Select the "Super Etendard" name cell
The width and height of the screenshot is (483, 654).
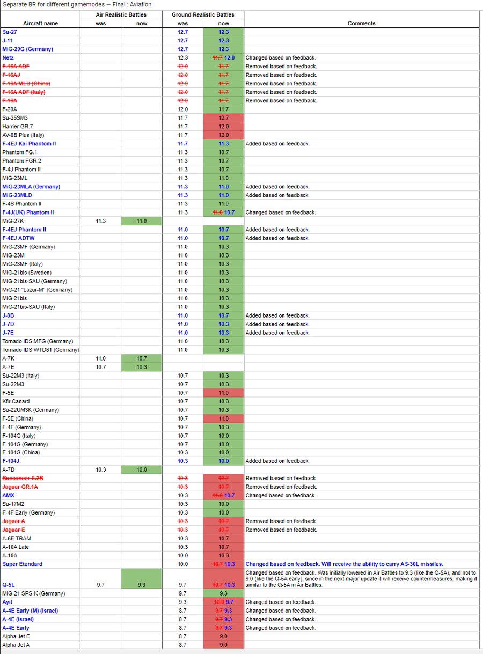click(x=40, y=564)
